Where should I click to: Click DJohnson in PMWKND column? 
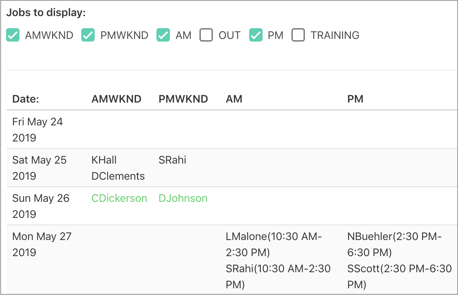[183, 198]
